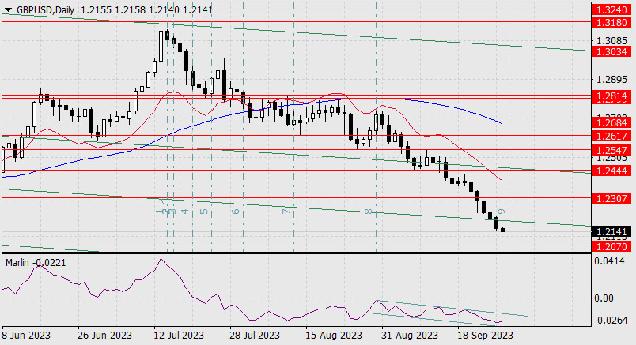Click the 1.2814 price level label

612,96
